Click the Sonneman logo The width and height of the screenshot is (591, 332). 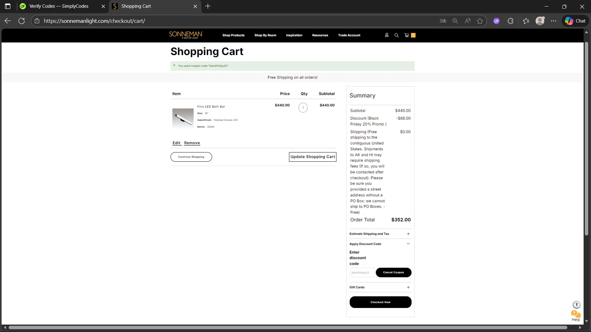coord(186,35)
